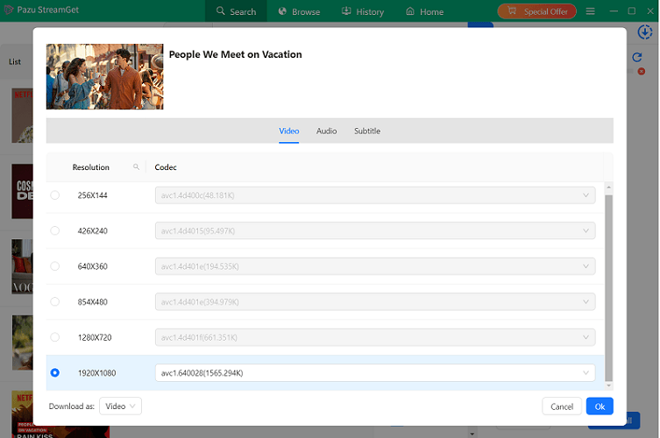Click the search magnifier icon in top bar

(x=221, y=11)
